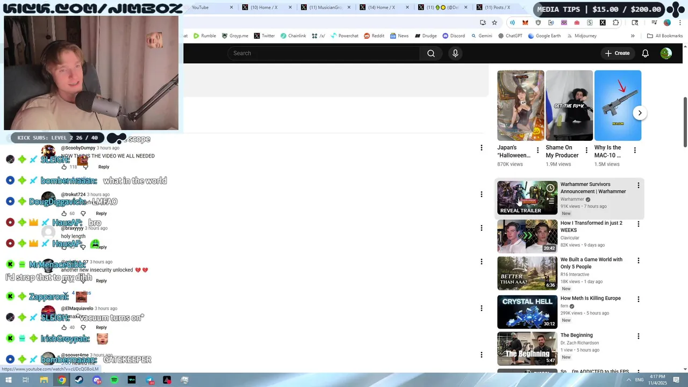Open menu for Warhammer Survivors video
The height and width of the screenshot is (387, 688).
639,185
